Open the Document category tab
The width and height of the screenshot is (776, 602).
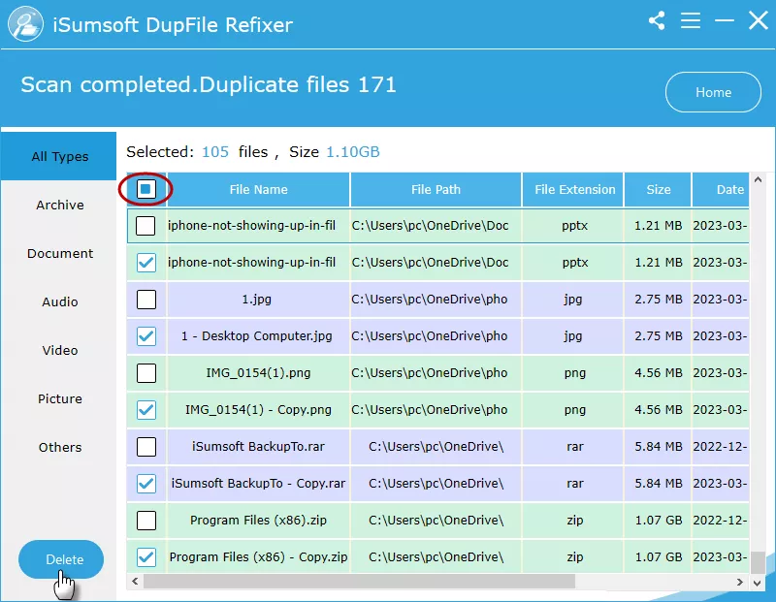[x=60, y=253]
